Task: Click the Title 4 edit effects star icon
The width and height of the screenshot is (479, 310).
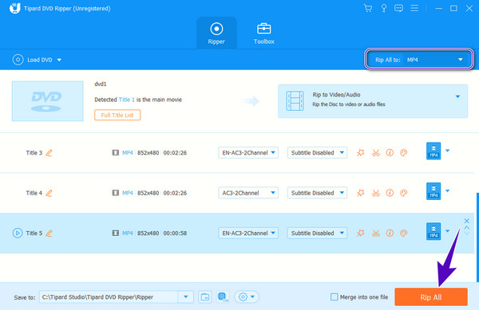Action: tap(361, 193)
